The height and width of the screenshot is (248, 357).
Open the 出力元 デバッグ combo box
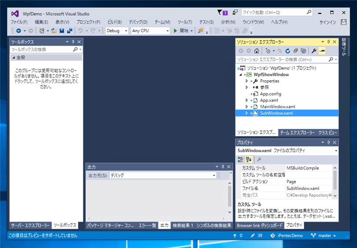pos(163,175)
